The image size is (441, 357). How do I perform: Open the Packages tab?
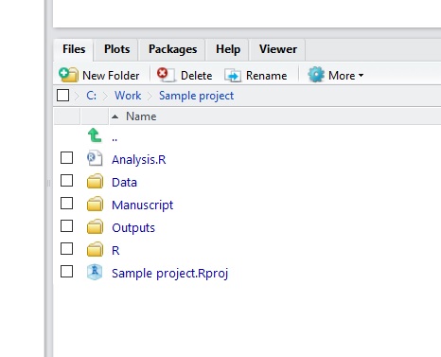(x=172, y=49)
